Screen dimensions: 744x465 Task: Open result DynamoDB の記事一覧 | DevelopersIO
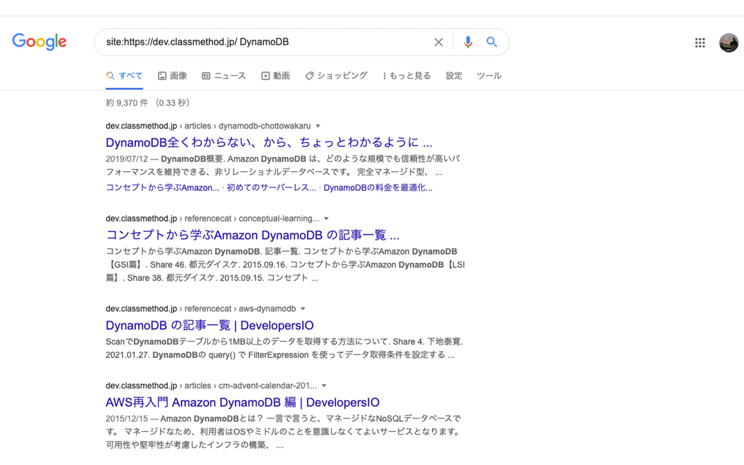pyautogui.click(x=210, y=325)
